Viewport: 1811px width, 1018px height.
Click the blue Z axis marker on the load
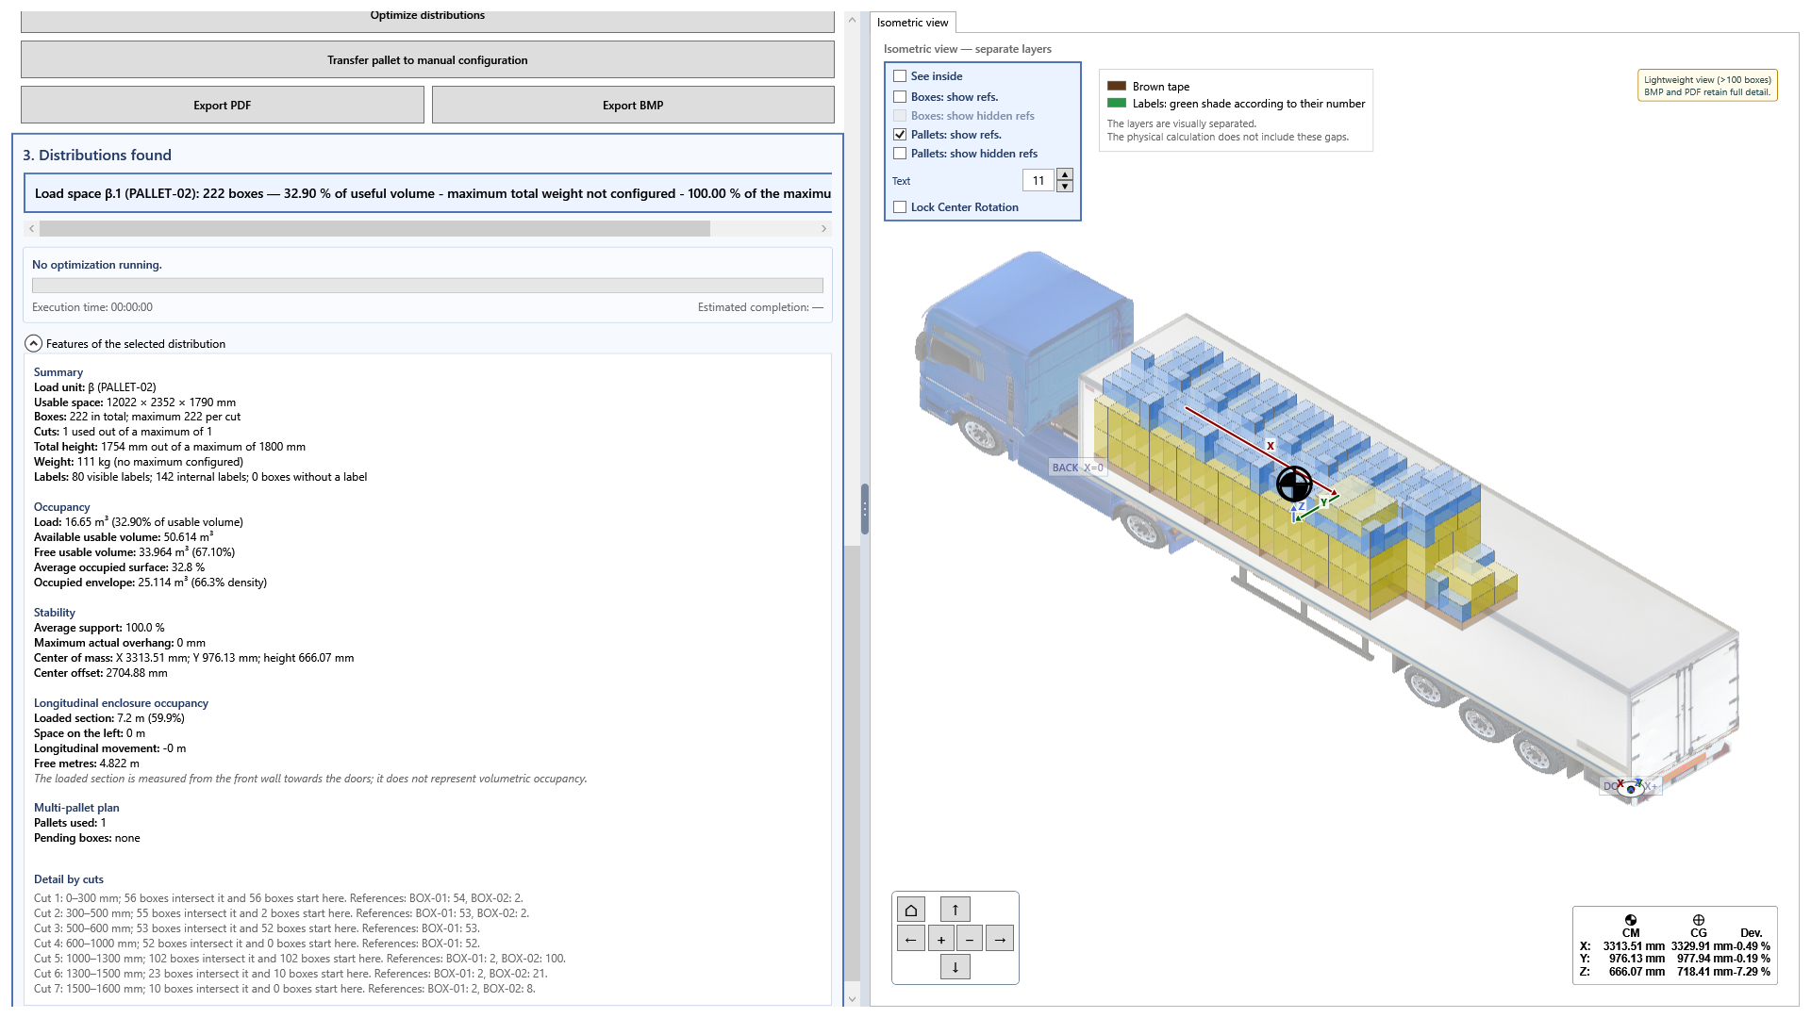[x=1302, y=506]
